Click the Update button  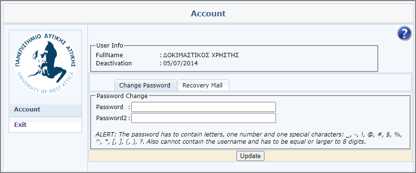pyautogui.click(x=250, y=156)
